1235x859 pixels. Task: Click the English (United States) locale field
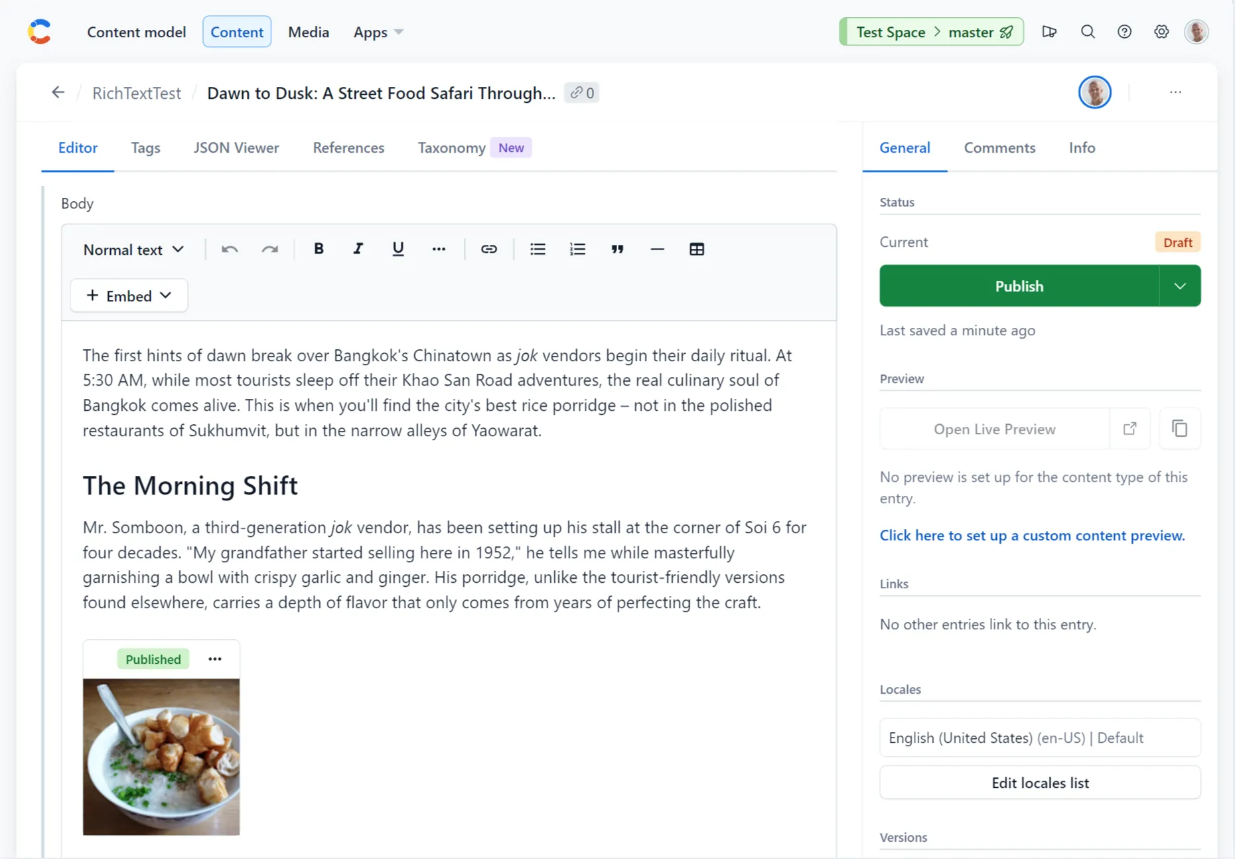[1040, 738]
